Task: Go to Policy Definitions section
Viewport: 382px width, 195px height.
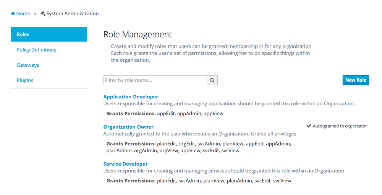Action: [x=36, y=50]
